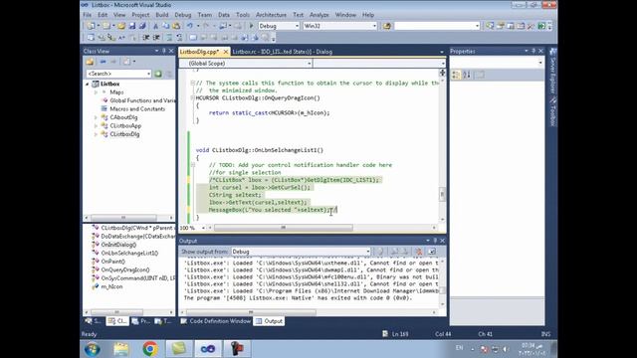Click the Paste toolbar icon
Screen dimensions: 637x358
pyautogui.click(x=176, y=26)
